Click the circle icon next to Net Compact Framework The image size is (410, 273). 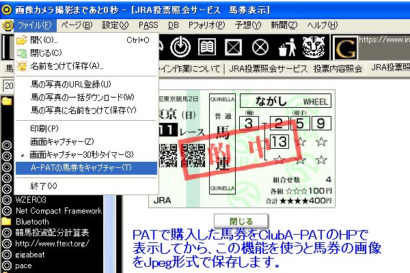point(7,211)
